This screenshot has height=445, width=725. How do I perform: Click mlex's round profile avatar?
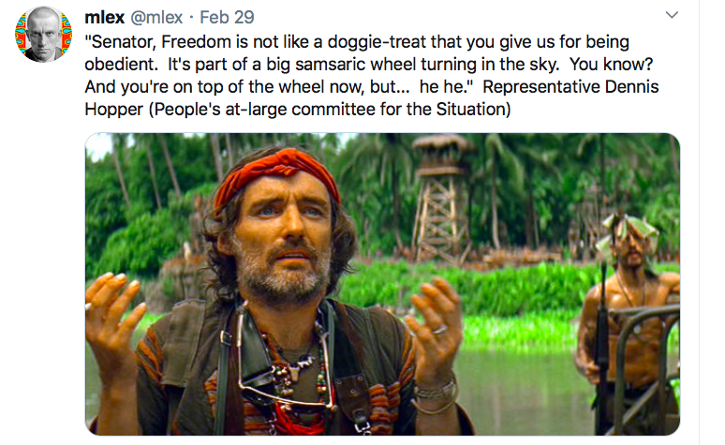[43, 34]
